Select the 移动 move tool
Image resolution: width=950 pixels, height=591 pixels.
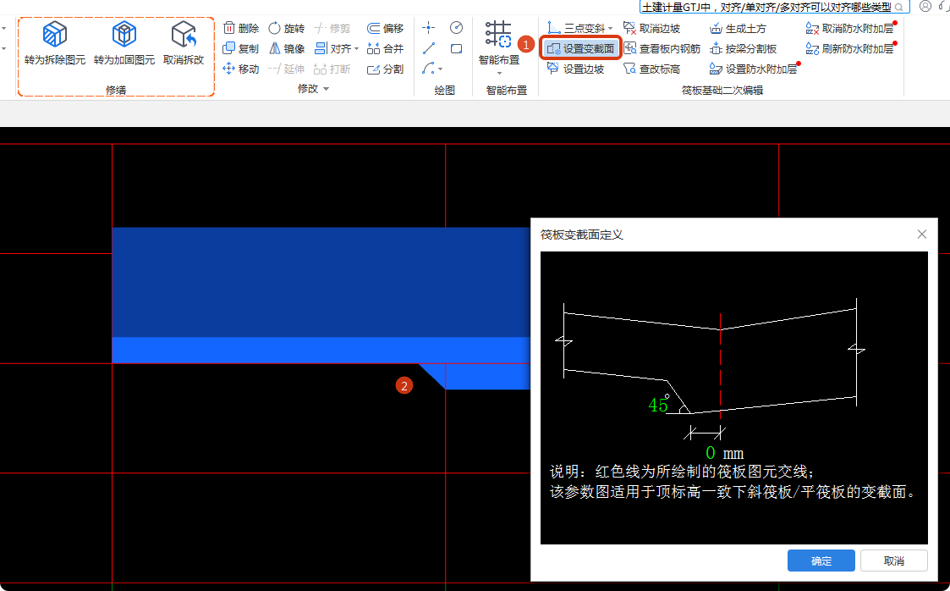pos(241,69)
